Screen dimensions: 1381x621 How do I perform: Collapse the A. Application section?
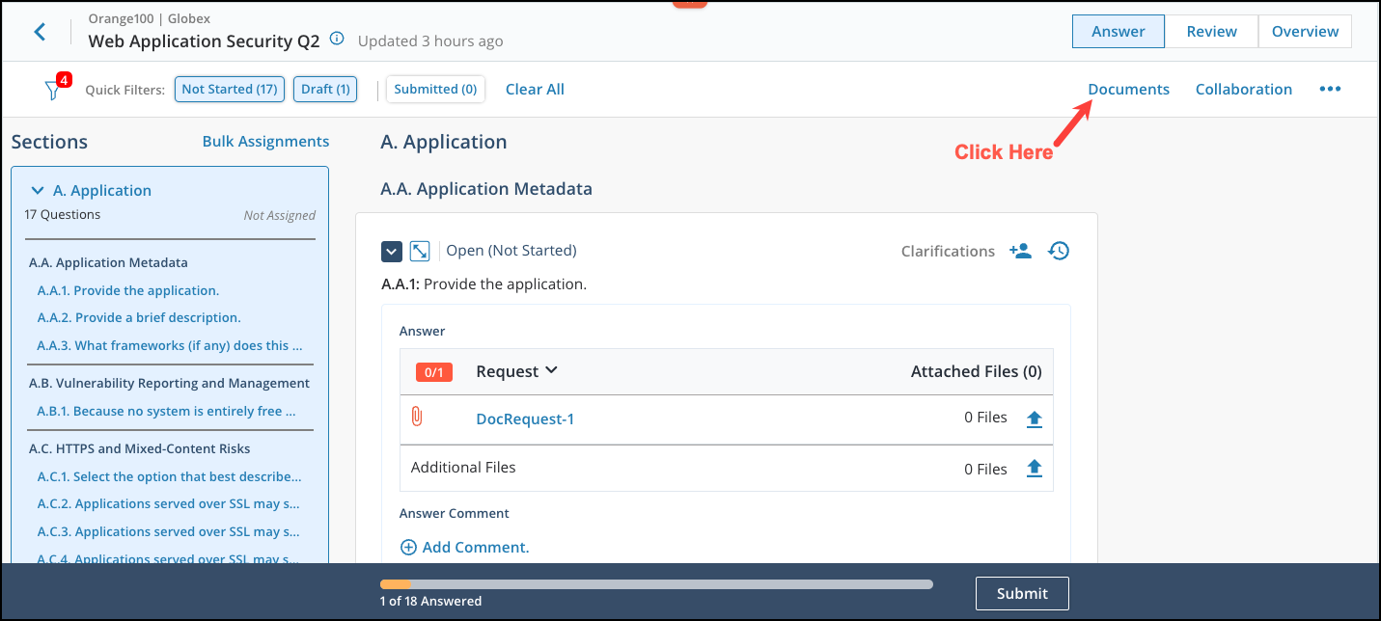tap(38, 191)
